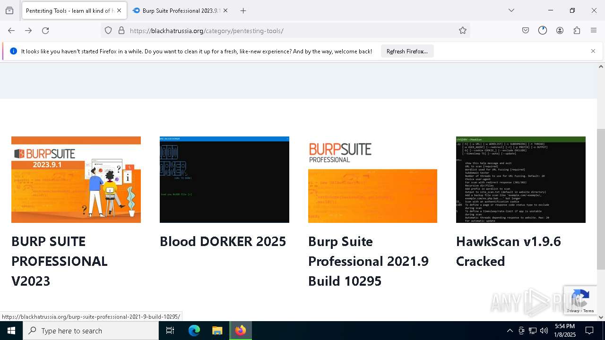Image resolution: width=605 pixels, height=340 pixels.
Task: Click the Meet Now camera tray icon
Action: pyautogui.click(x=521, y=331)
